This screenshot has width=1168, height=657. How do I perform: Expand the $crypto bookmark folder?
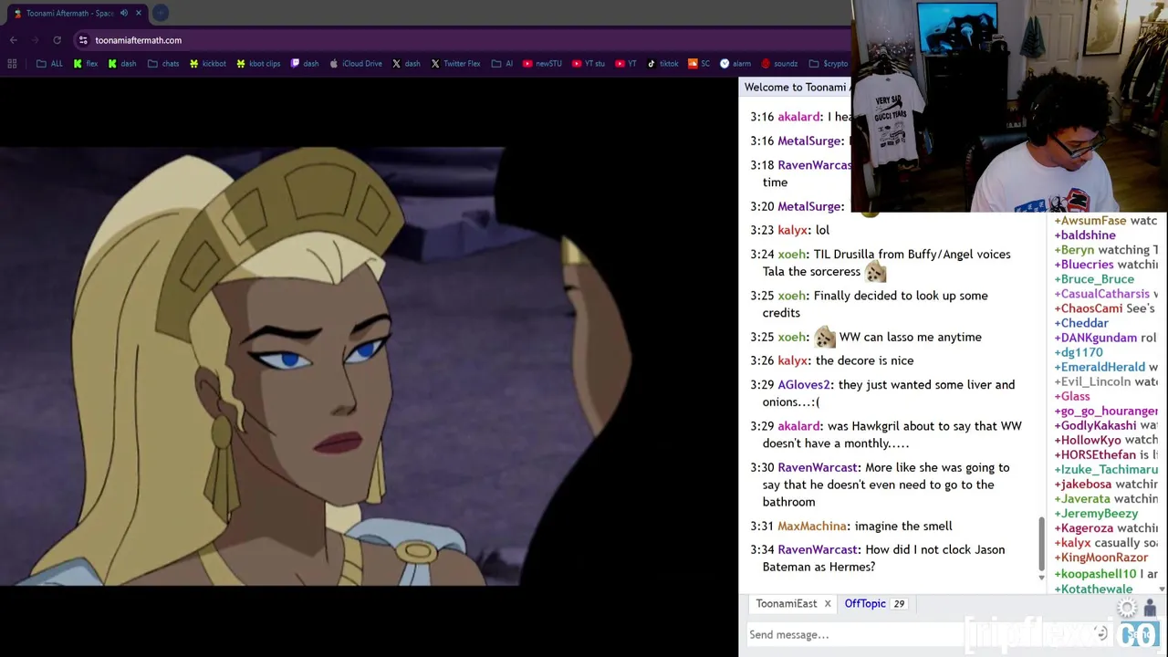coord(829,64)
